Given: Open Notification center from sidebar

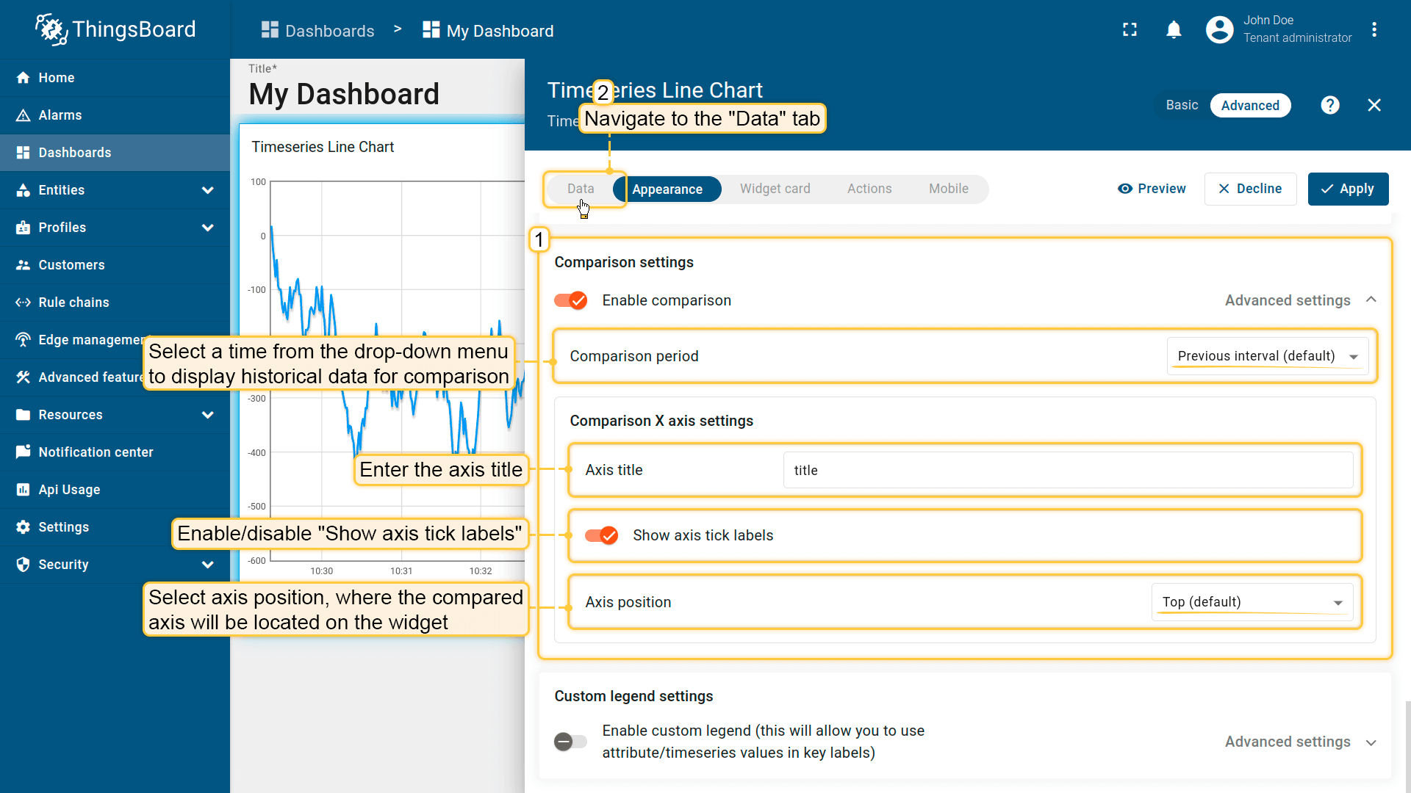Looking at the screenshot, I should coord(96,452).
